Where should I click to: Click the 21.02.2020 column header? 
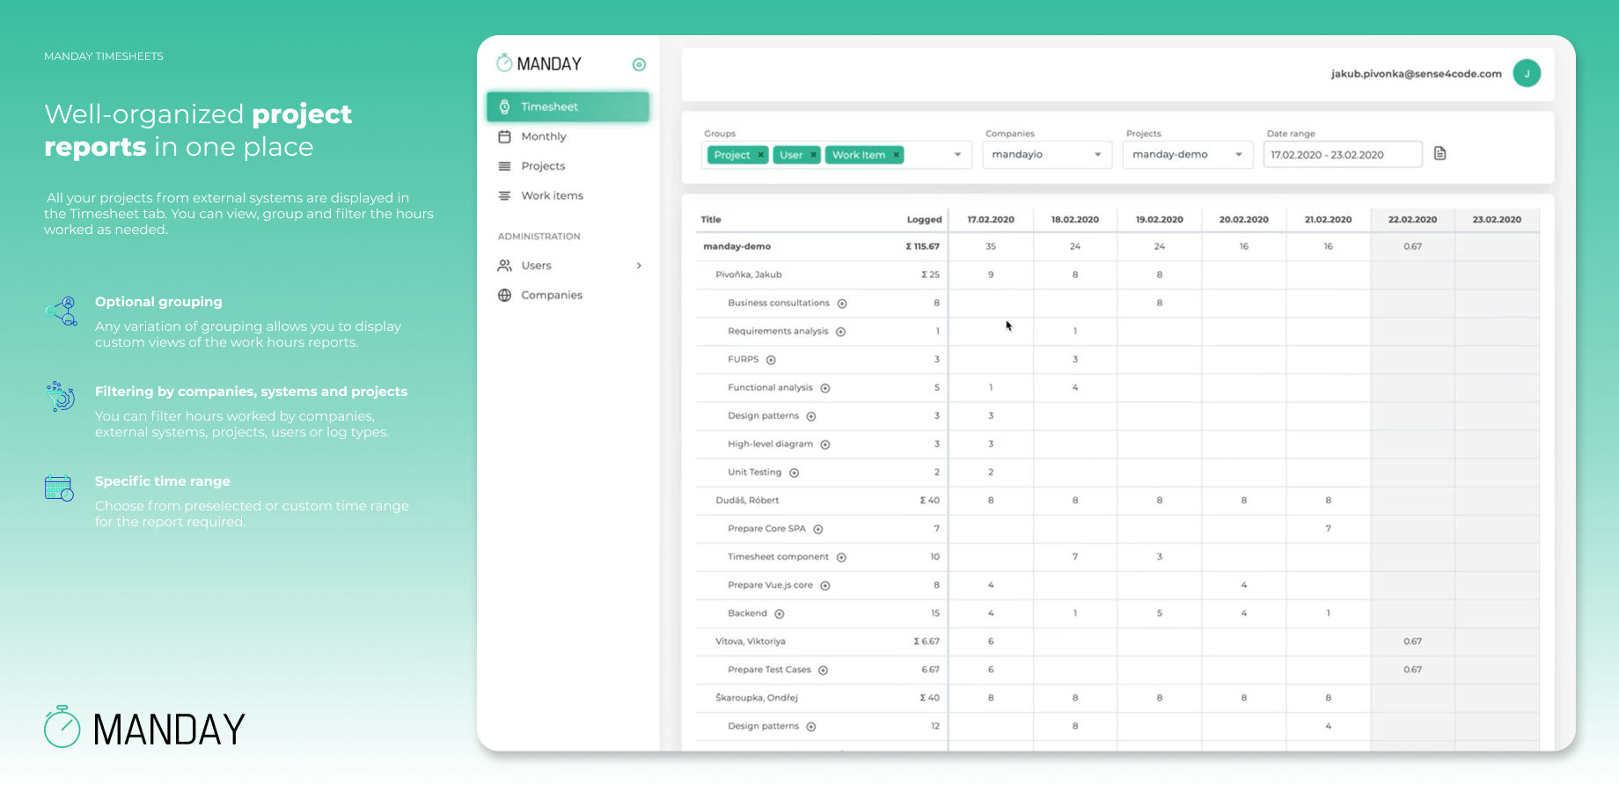pyautogui.click(x=1329, y=220)
